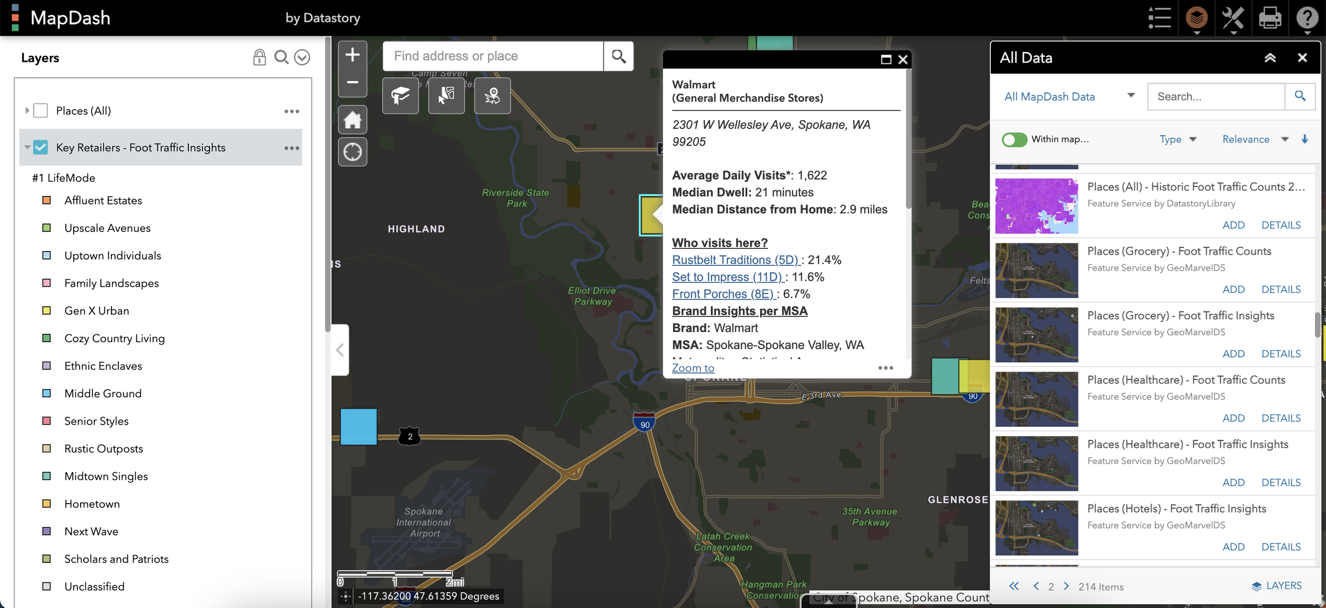Click the locate my position crosshair icon
The image size is (1326, 608).
352,153
